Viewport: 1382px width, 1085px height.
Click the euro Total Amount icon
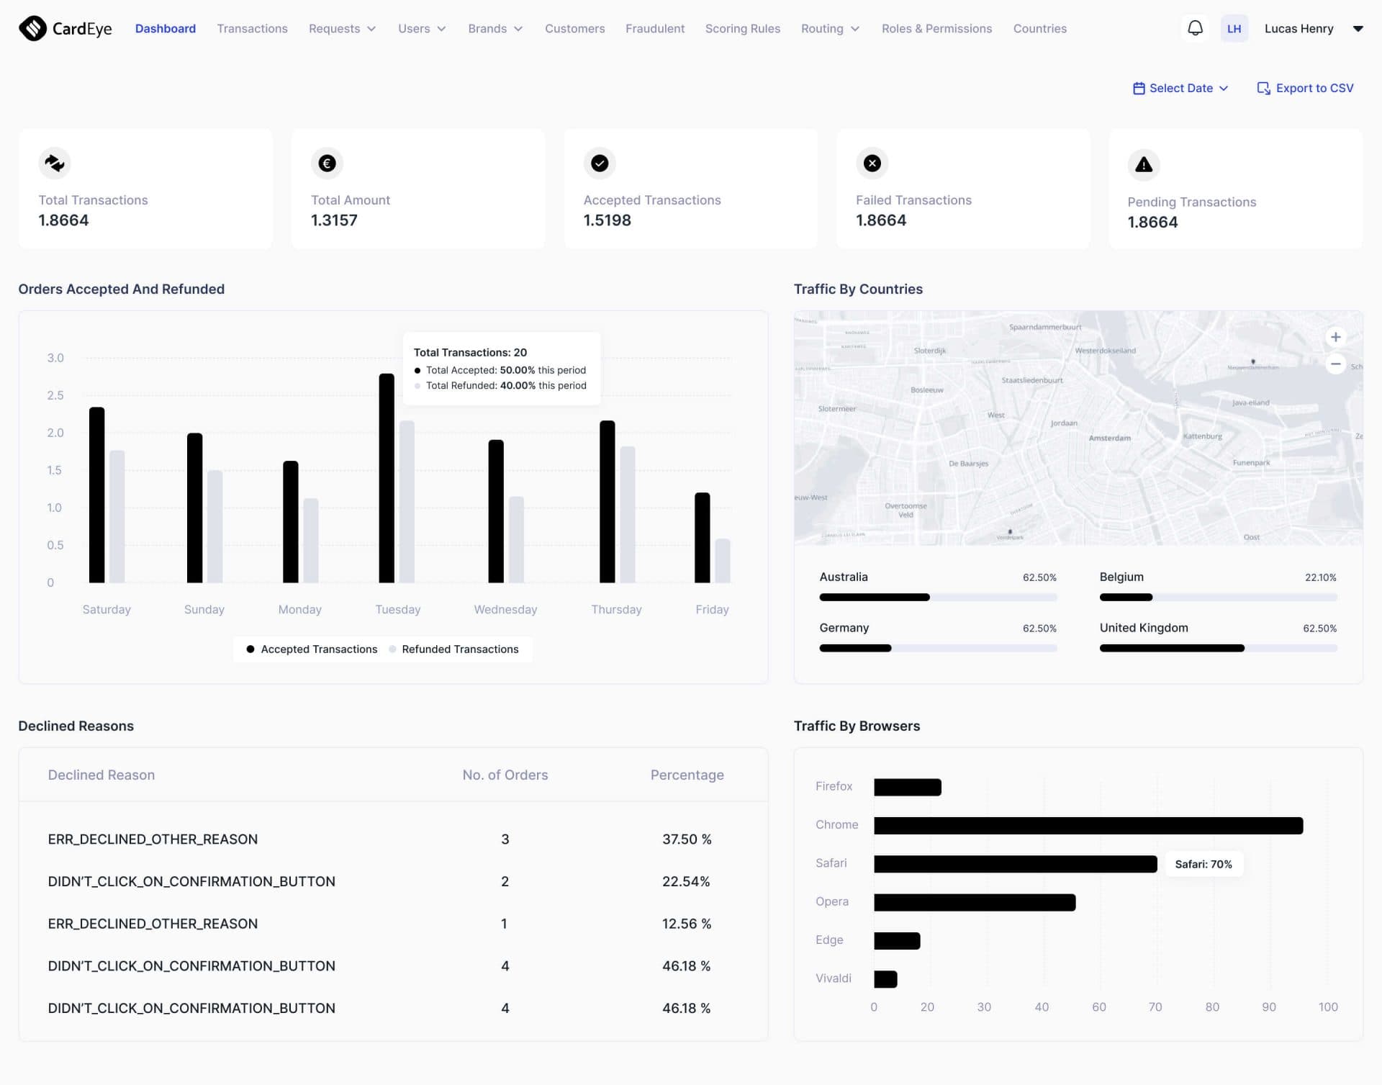tap(327, 163)
